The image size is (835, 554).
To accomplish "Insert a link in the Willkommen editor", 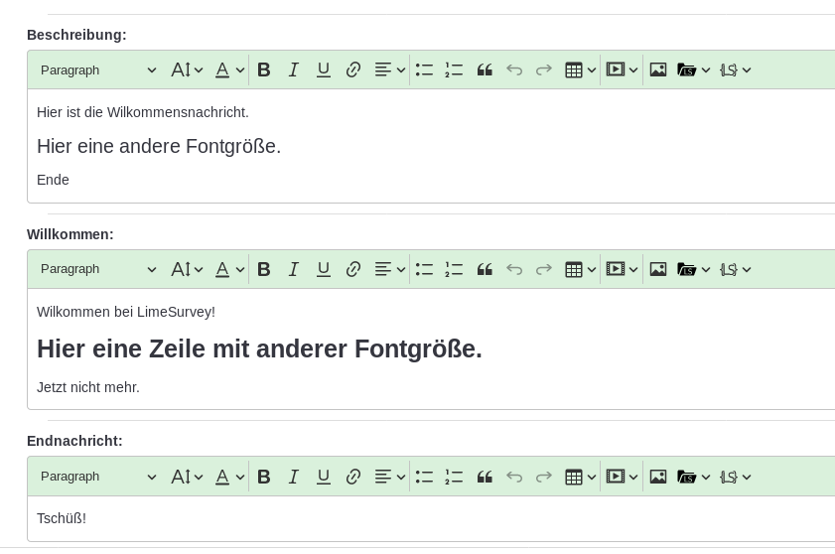I will click(353, 269).
